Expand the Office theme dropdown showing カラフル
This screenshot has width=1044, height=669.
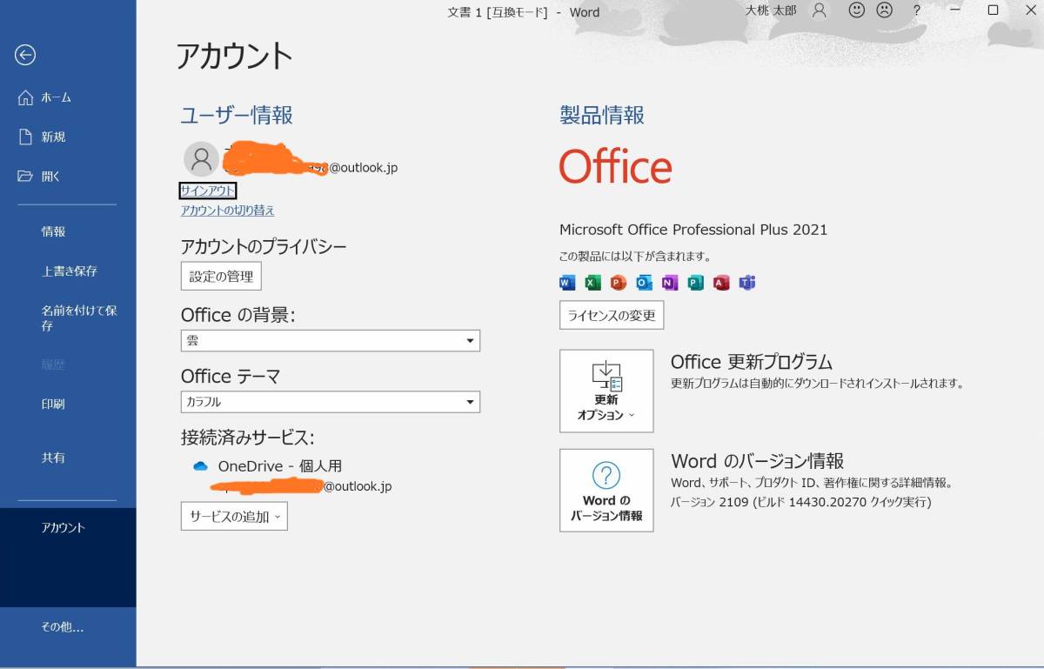(331, 402)
